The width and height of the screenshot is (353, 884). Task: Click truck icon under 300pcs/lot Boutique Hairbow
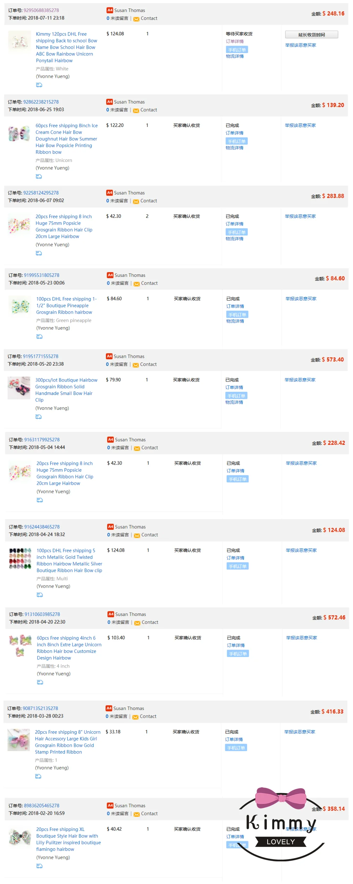coord(38,417)
